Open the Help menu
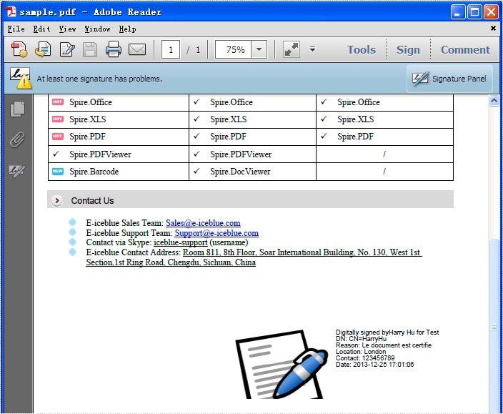The image size is (503, 414). (x=127, y=29)
